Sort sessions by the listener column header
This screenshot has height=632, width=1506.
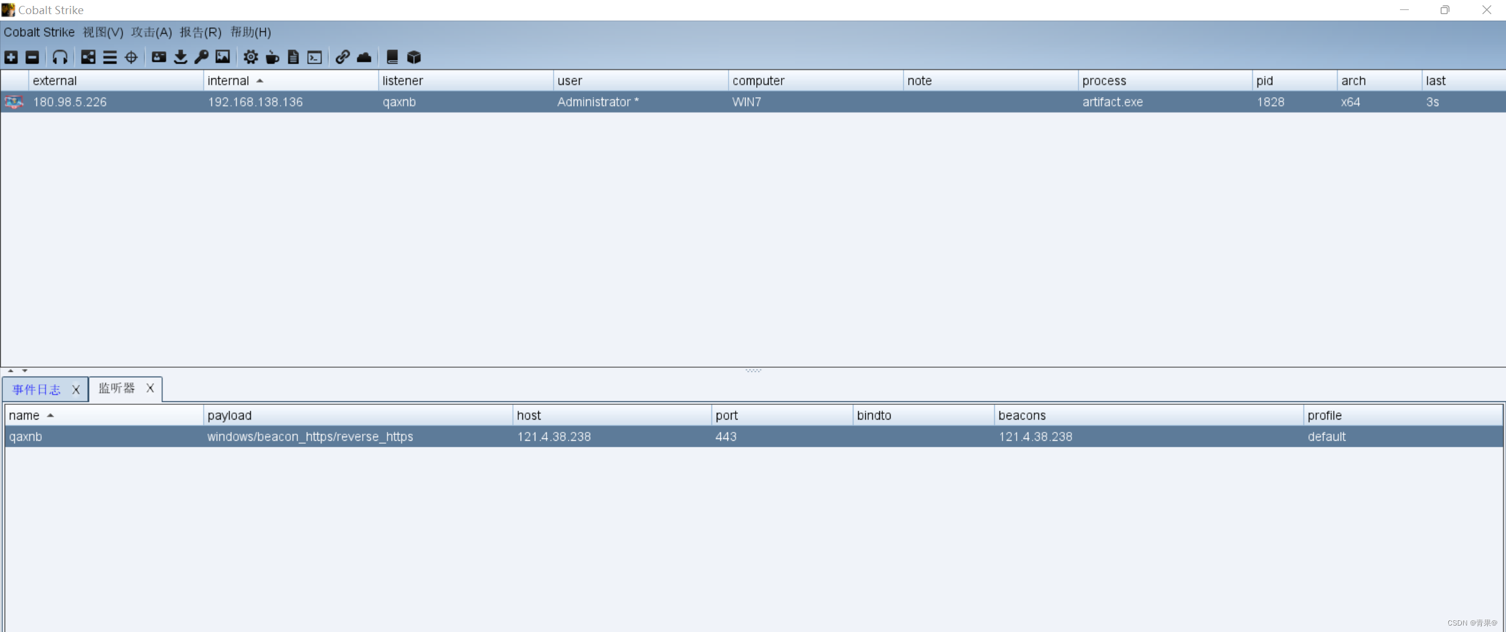pyautogui.click(x=466, y=81)
